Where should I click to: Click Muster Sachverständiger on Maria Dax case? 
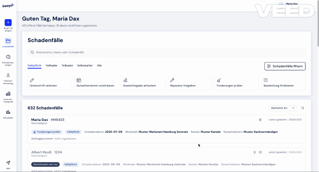[x=260, y=132]
